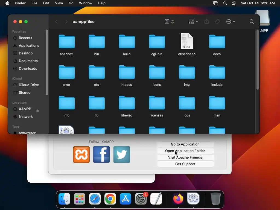This screenshot has width=280, height=210.
Task: Select the icons folder
Action: click(x=157, y=72)
